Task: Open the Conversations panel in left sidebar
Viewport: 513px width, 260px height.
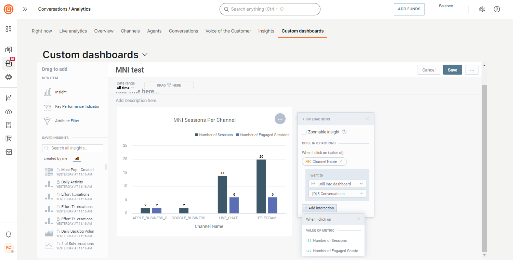Action: click(x=9, y=49)
